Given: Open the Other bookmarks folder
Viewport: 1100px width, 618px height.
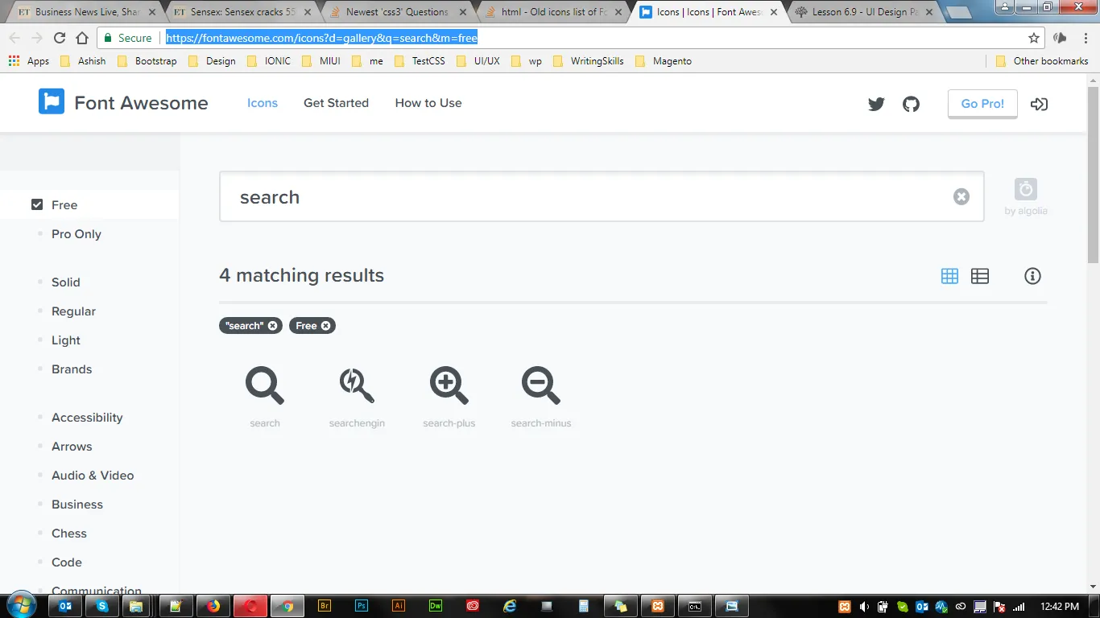Looking at the screenshot, I should pyautogui.click(x=1042, y=61).
